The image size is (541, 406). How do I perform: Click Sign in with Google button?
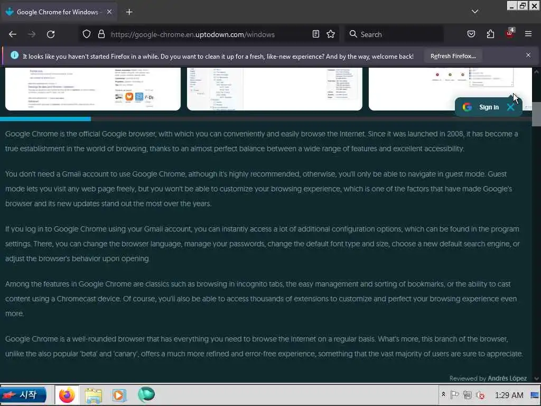click(x=482, y=107)
